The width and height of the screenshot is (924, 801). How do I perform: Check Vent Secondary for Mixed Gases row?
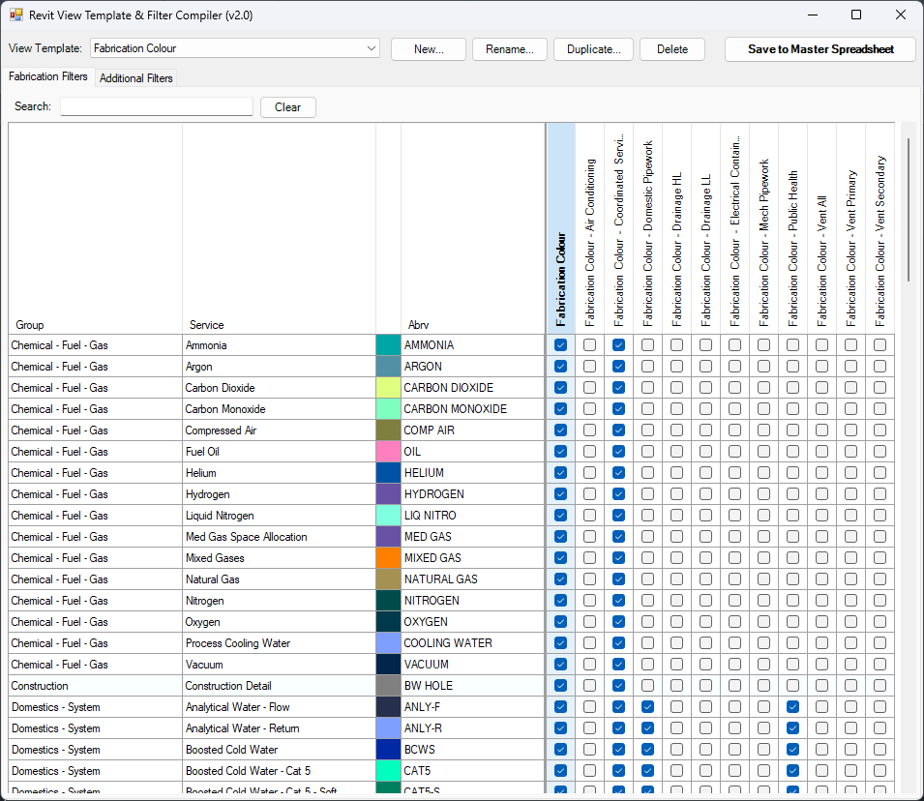tap(879, 557)
